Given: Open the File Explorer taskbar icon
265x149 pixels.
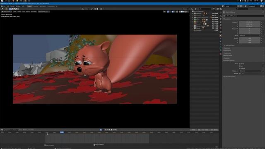Looking at the screenshot, I should pos(17,1).
